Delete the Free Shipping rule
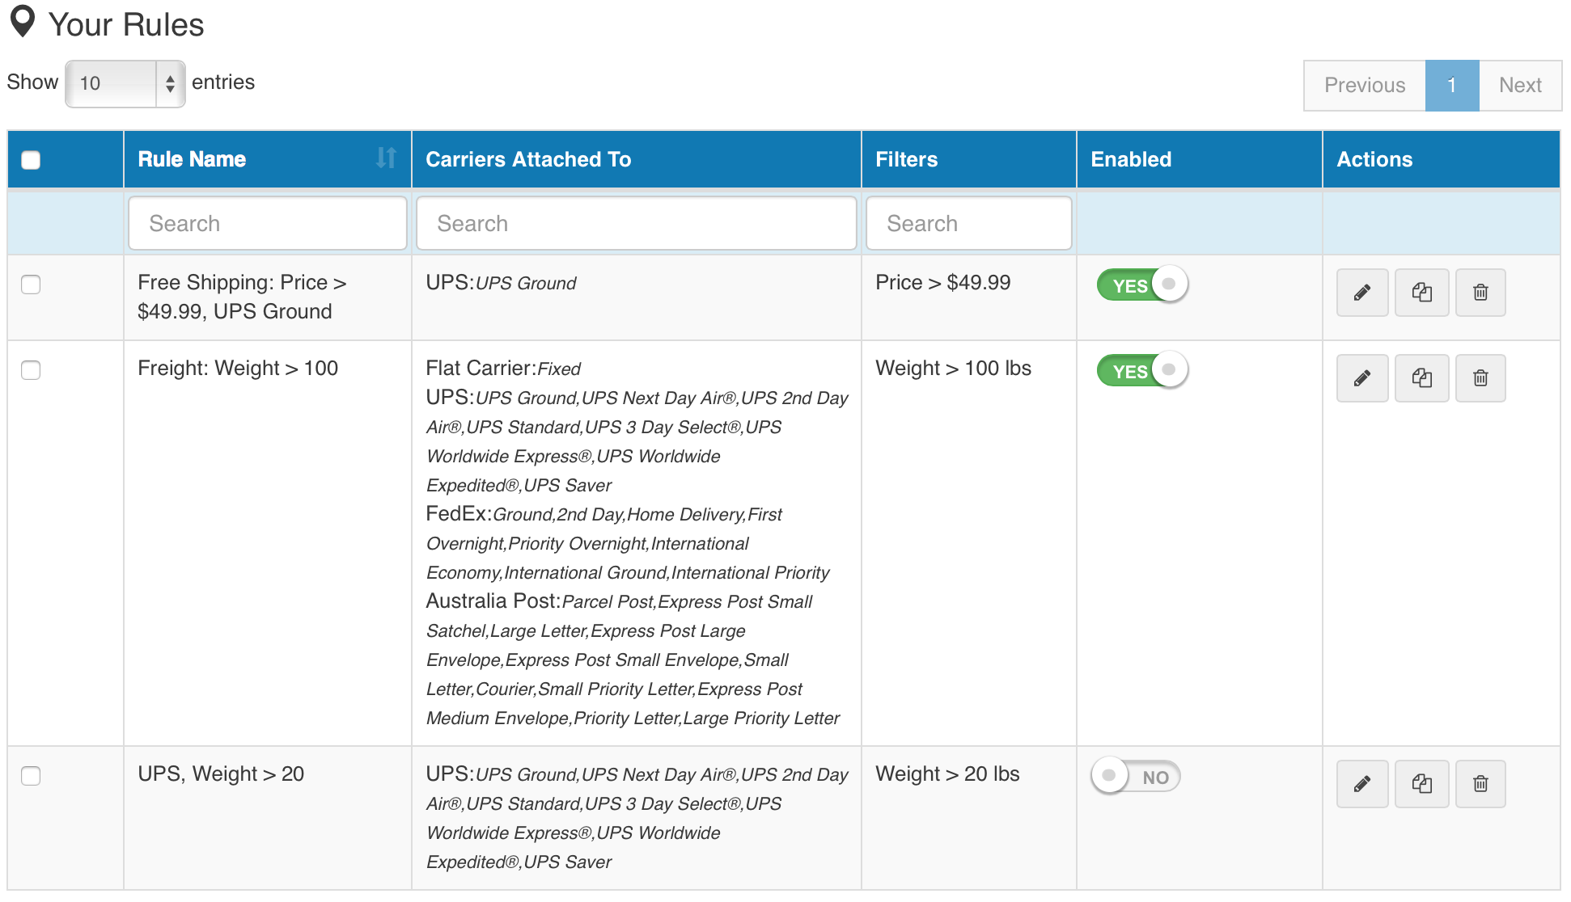Viewport: 1571px width, 902px height. (1480, 293)
